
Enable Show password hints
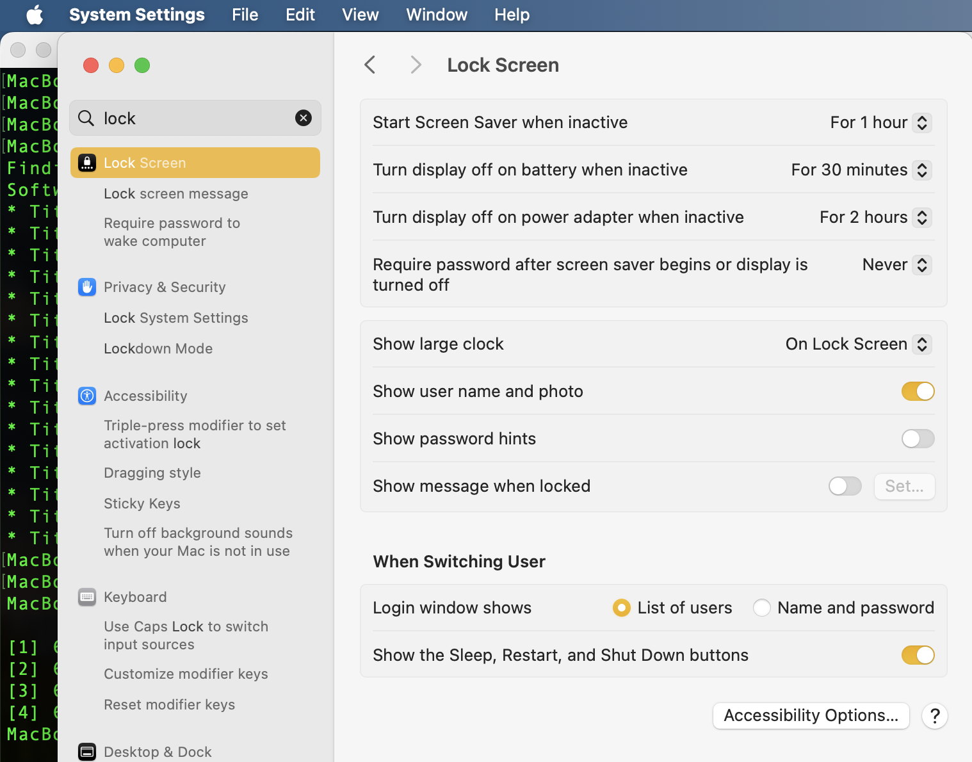[x=918, y=439]
